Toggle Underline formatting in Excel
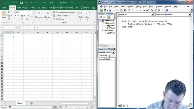194x109 pixels. 22,16
